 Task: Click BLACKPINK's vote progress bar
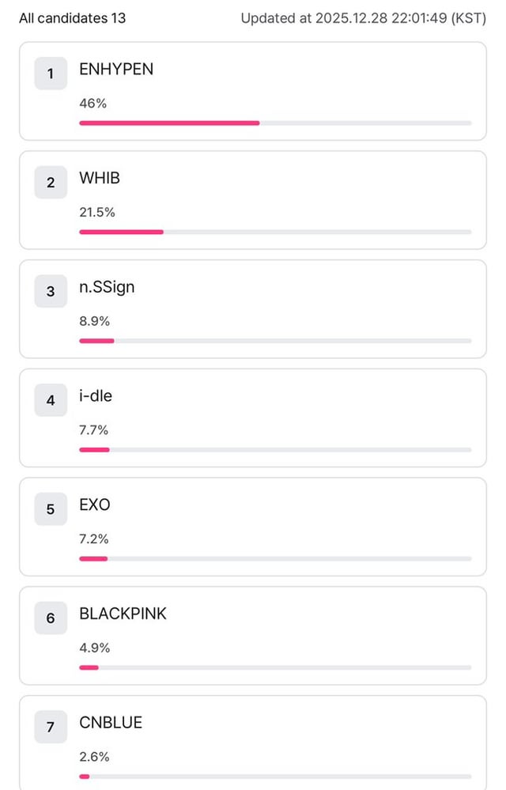coord(89,667)
